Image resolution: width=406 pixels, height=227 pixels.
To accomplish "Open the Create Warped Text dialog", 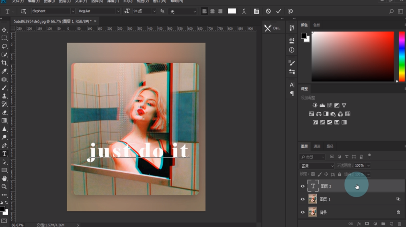I will [x=244, y=11].
